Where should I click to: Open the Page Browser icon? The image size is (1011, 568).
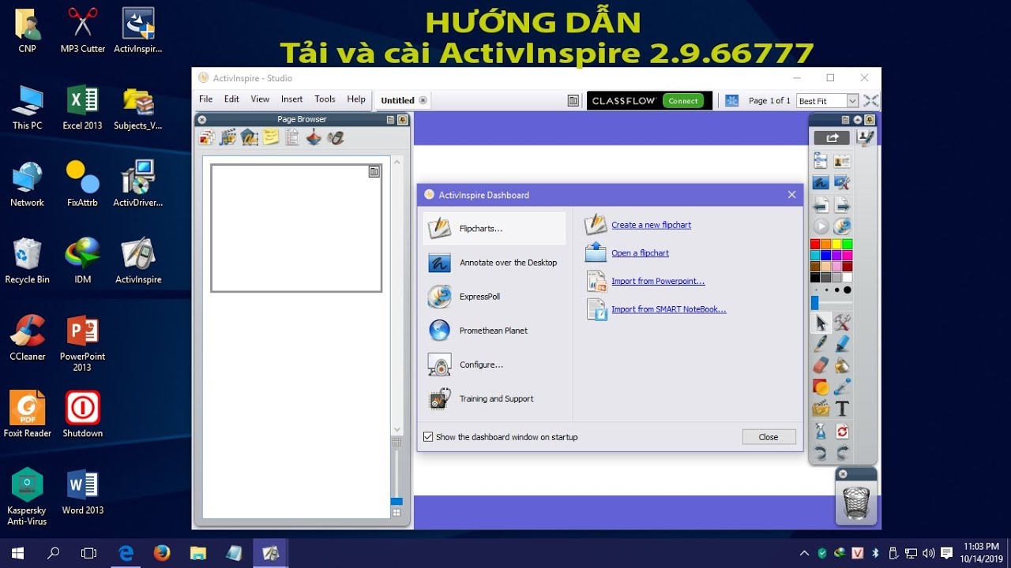click(x=206, y=138)
